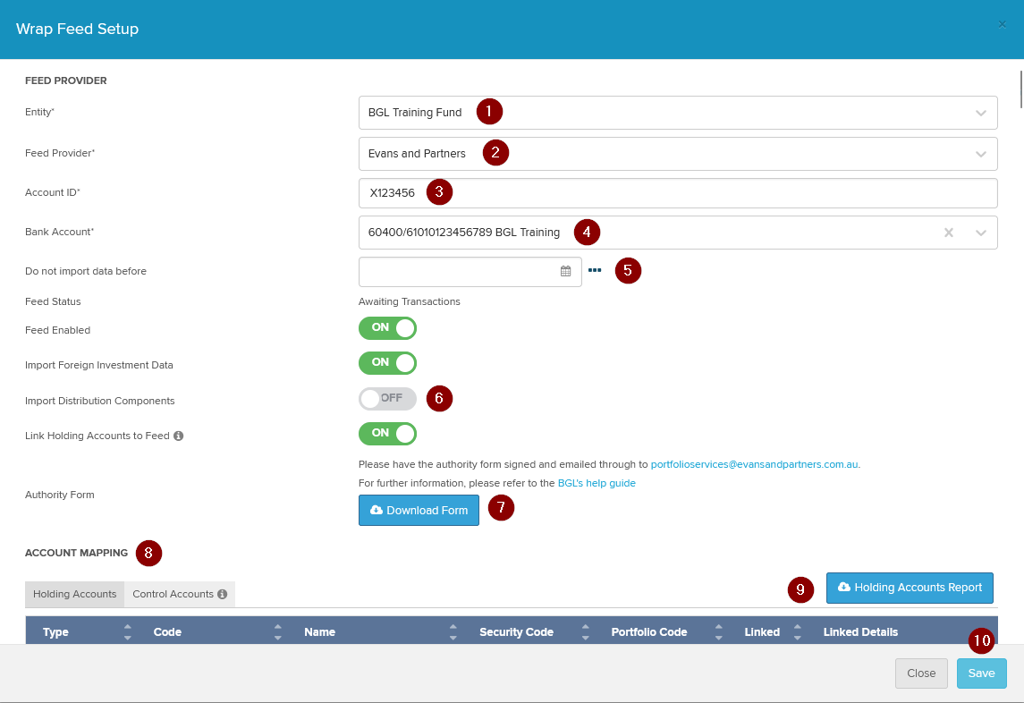Open BGL's help guide link
The height and width of the screenshot is (703, 1024).
(x=597, y=484)
